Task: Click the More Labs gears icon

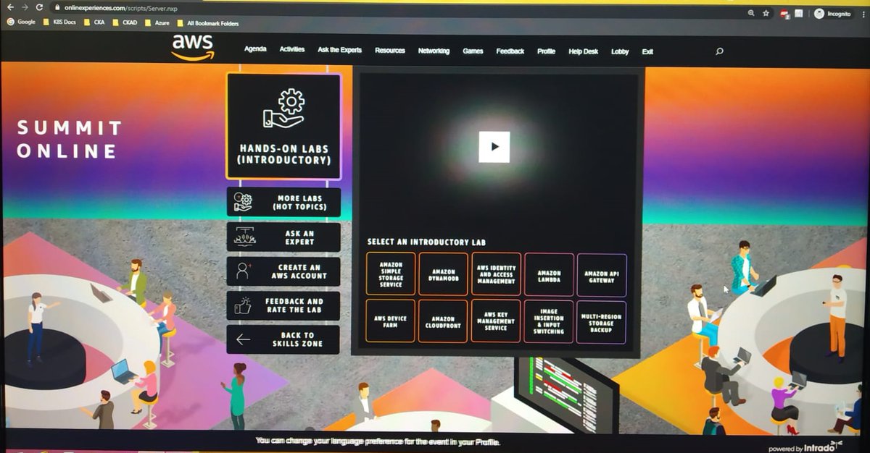Action: pos(244,202)
